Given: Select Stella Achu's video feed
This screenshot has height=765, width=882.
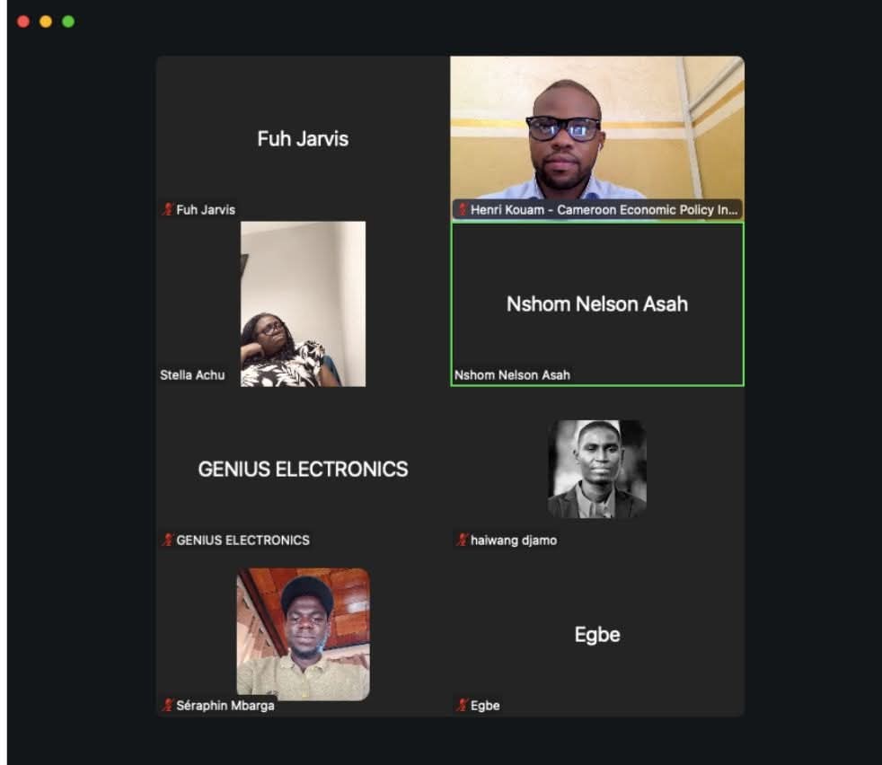Looking at the screenshot, I should click(x=304, y=303).
